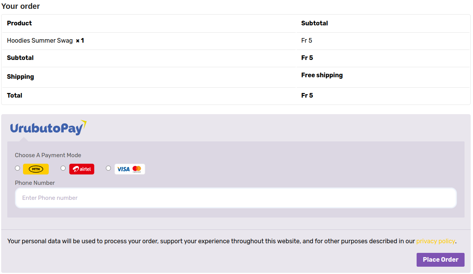Click the Free shipping text
Image resolution: width=473 pixels, height=274 pixels.
[x=322, y=75]
